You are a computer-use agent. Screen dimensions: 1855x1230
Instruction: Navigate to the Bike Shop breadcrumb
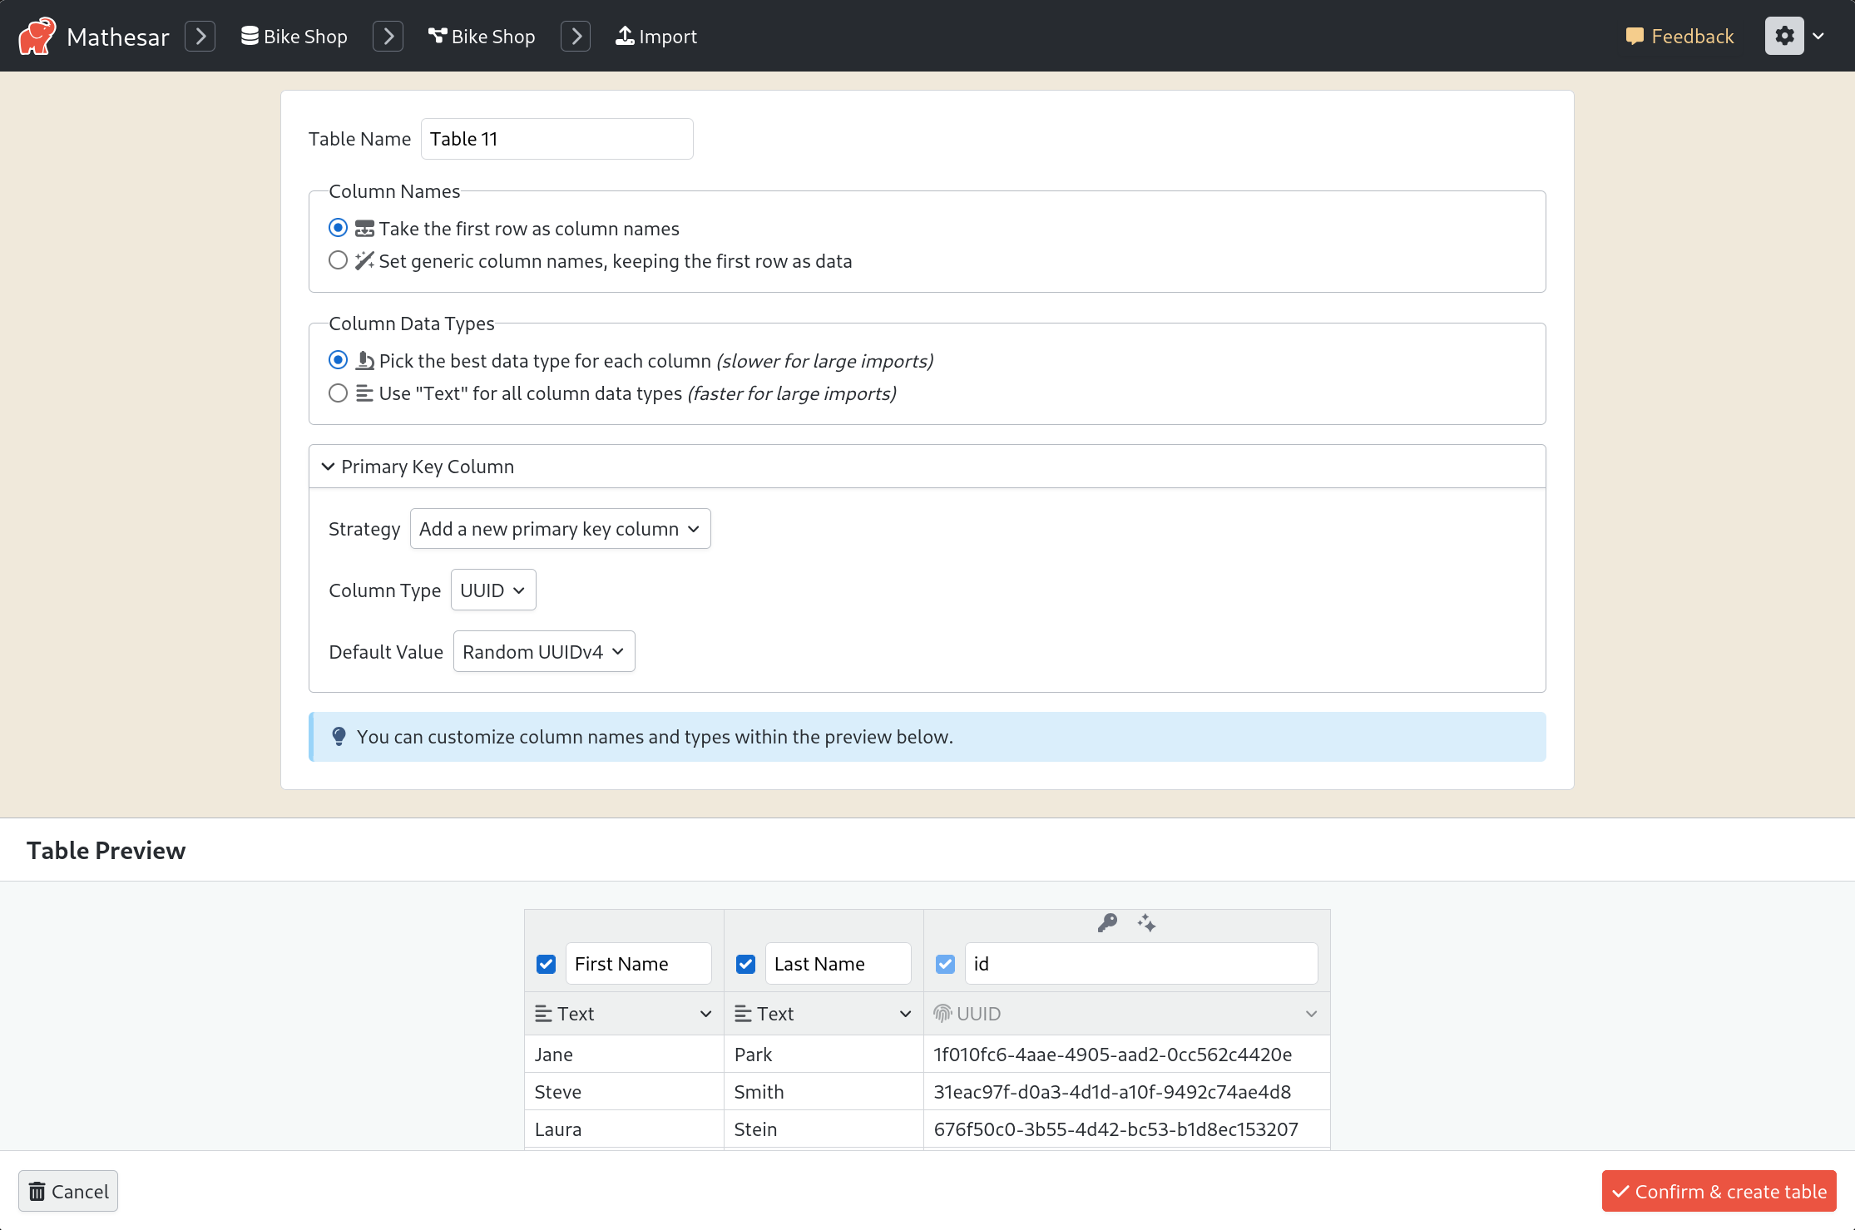click(304, 36)
